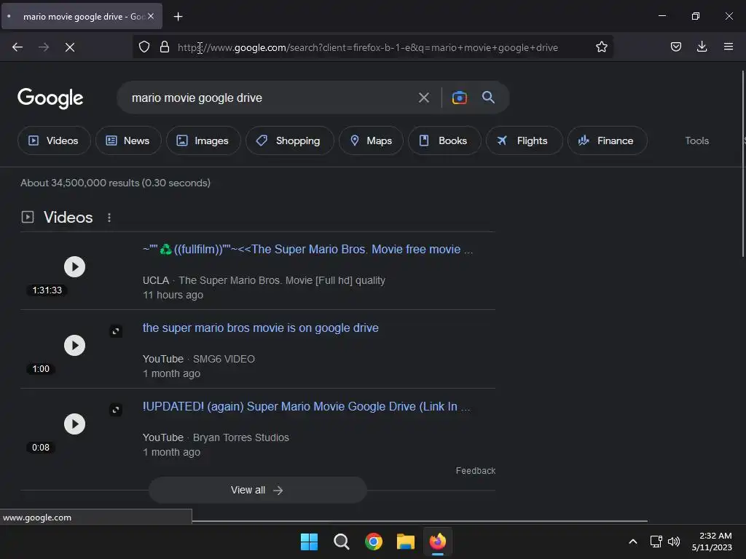Open File Explorer from the taskbar
746x559 pixels.
[x=406, y=542]
